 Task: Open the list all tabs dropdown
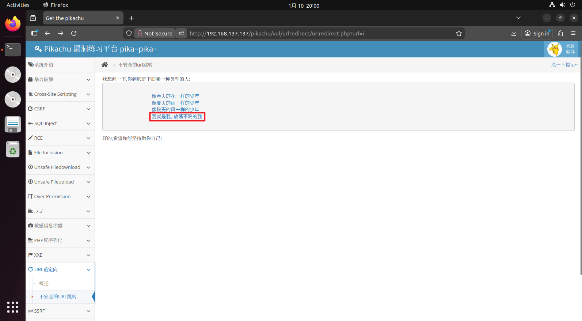coord(518,18)
